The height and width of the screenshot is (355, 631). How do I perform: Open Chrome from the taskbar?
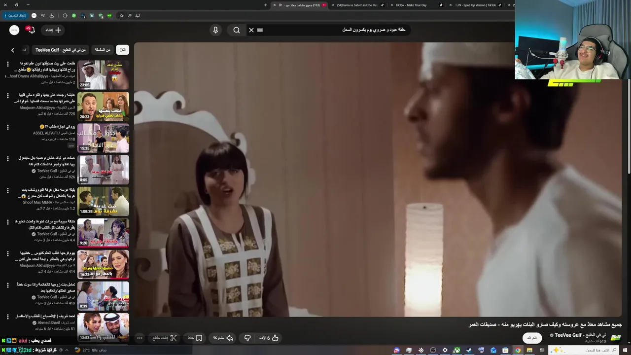tap(518, 350)
